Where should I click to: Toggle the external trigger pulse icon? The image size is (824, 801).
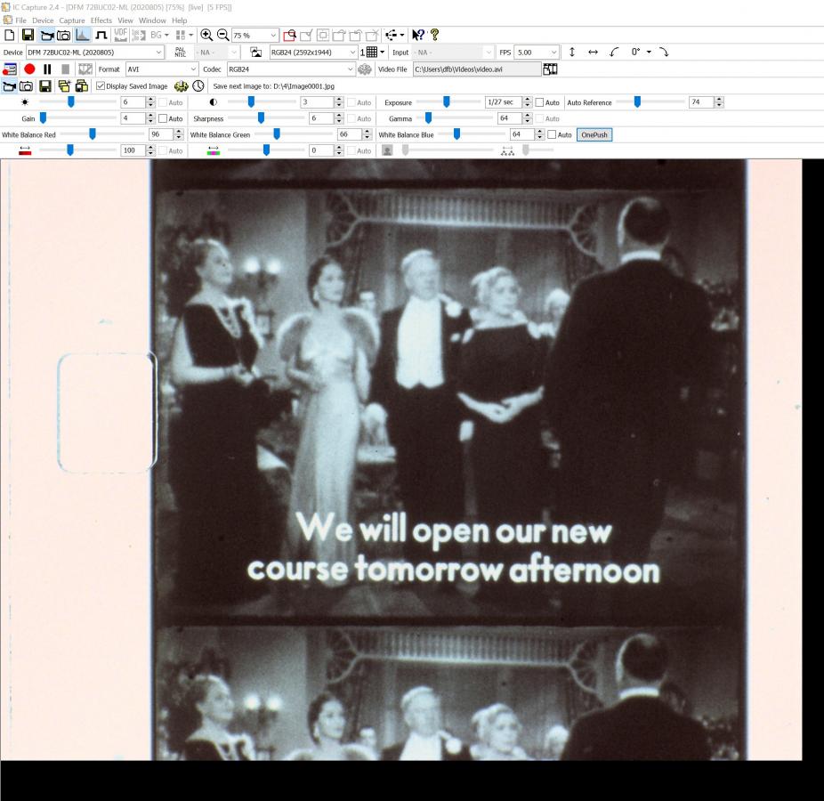pyautogui.click(x=101, y=36)
